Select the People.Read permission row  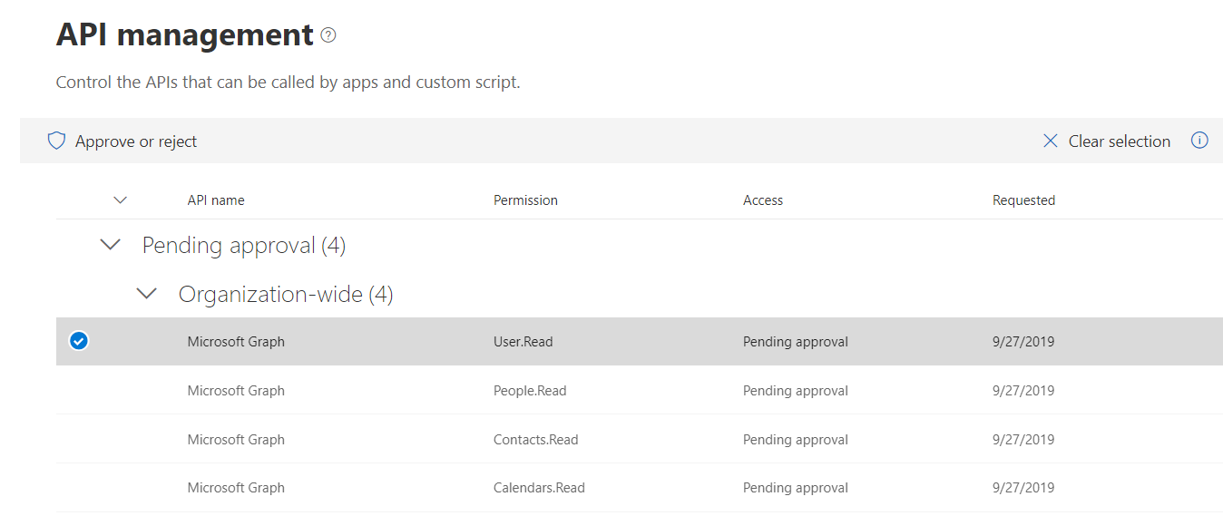pos(530,391)
